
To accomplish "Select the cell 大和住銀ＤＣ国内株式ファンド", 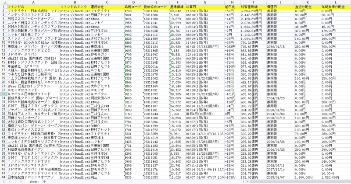I will 33,122.
